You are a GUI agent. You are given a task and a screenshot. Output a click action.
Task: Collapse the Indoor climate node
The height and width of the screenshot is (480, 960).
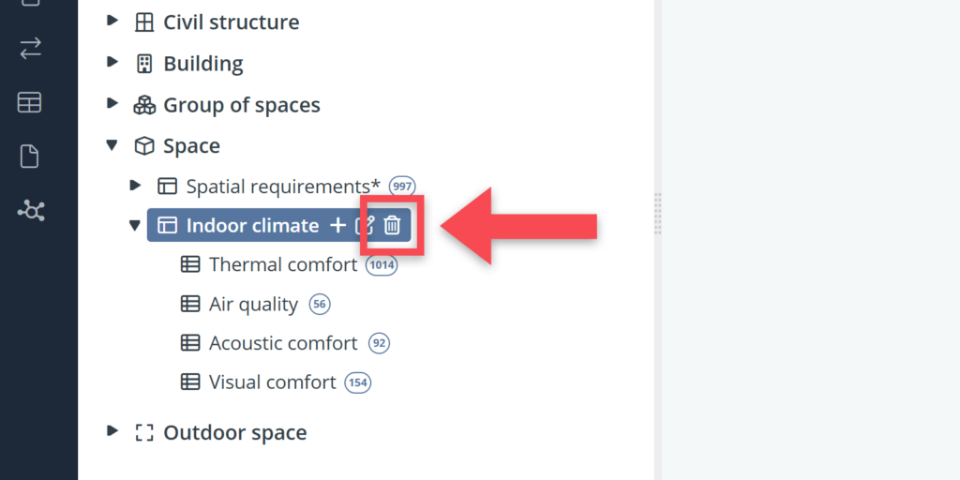pos(135,225)
